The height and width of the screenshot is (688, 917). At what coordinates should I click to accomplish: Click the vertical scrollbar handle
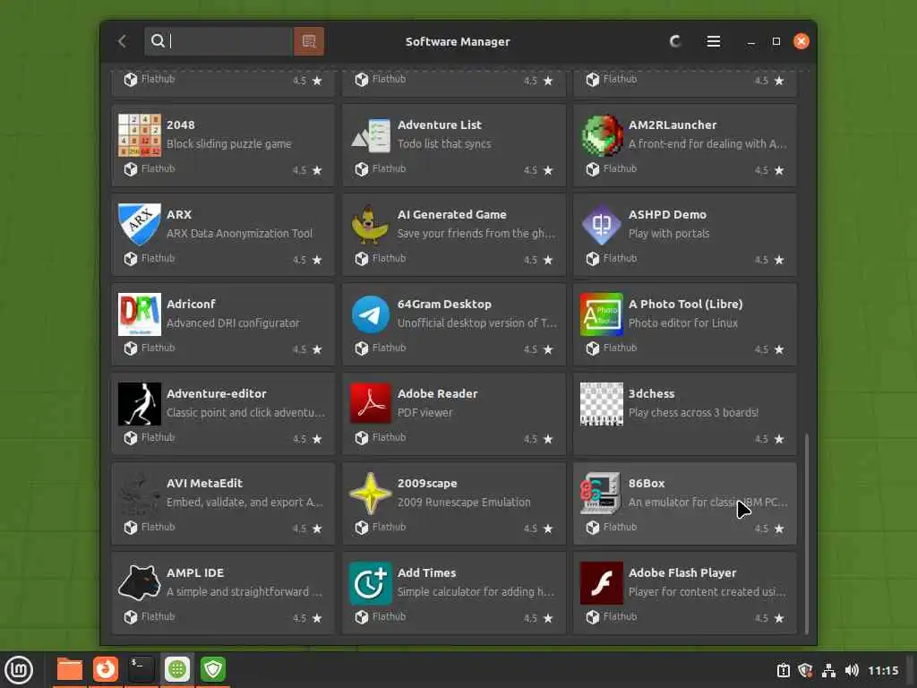click(x=807, y=534)
